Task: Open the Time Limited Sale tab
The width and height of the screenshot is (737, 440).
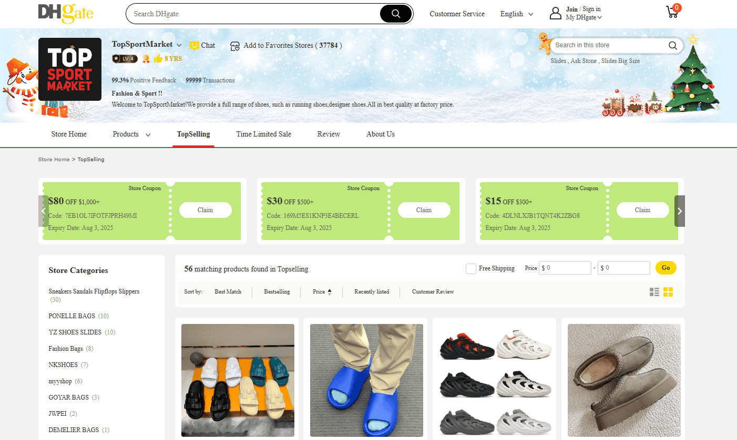Action: tap(263, 134)
